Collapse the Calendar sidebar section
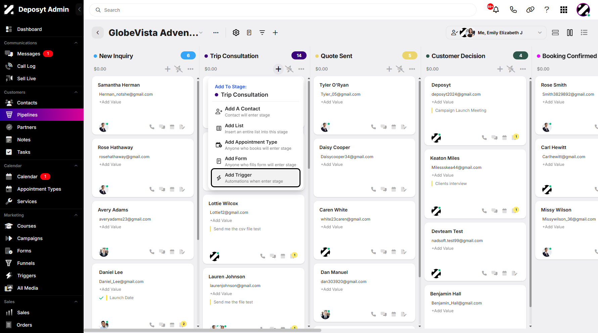Image resolution: width=598 pixels, height=333 pixels. coord(76,166)
